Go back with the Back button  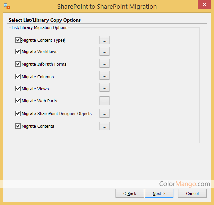click(130, 193)
